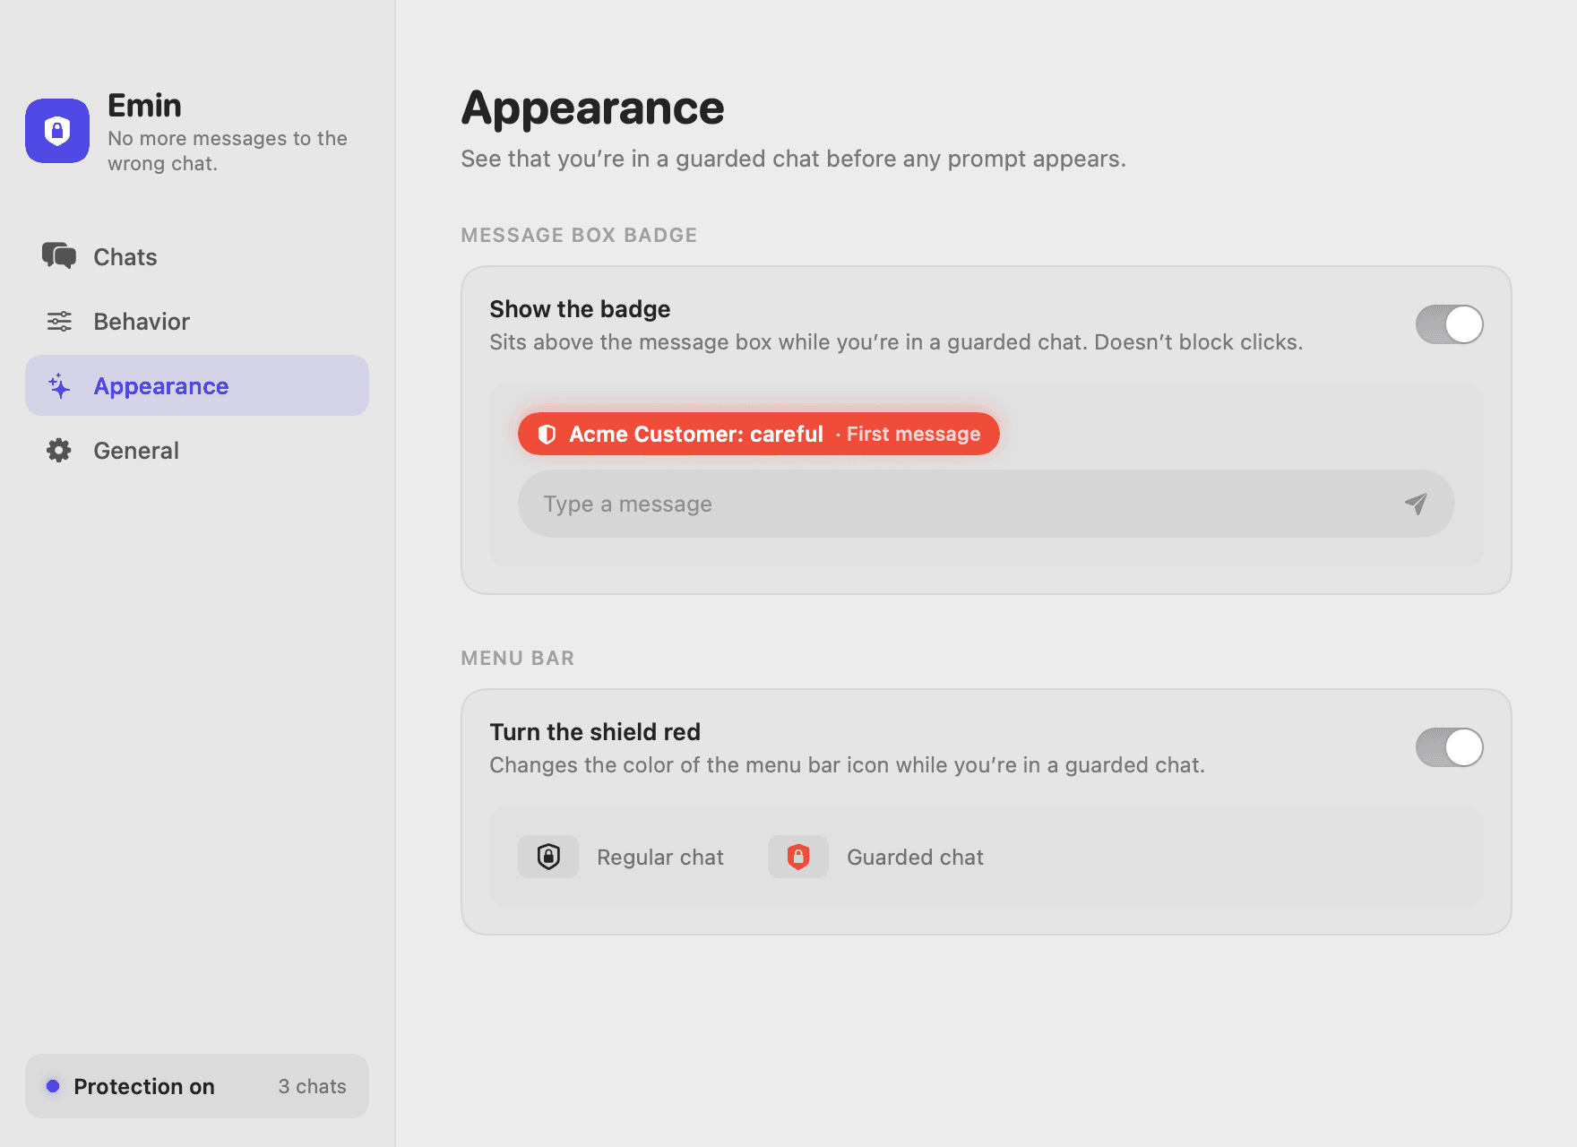Open the General section

coord(197,450)
